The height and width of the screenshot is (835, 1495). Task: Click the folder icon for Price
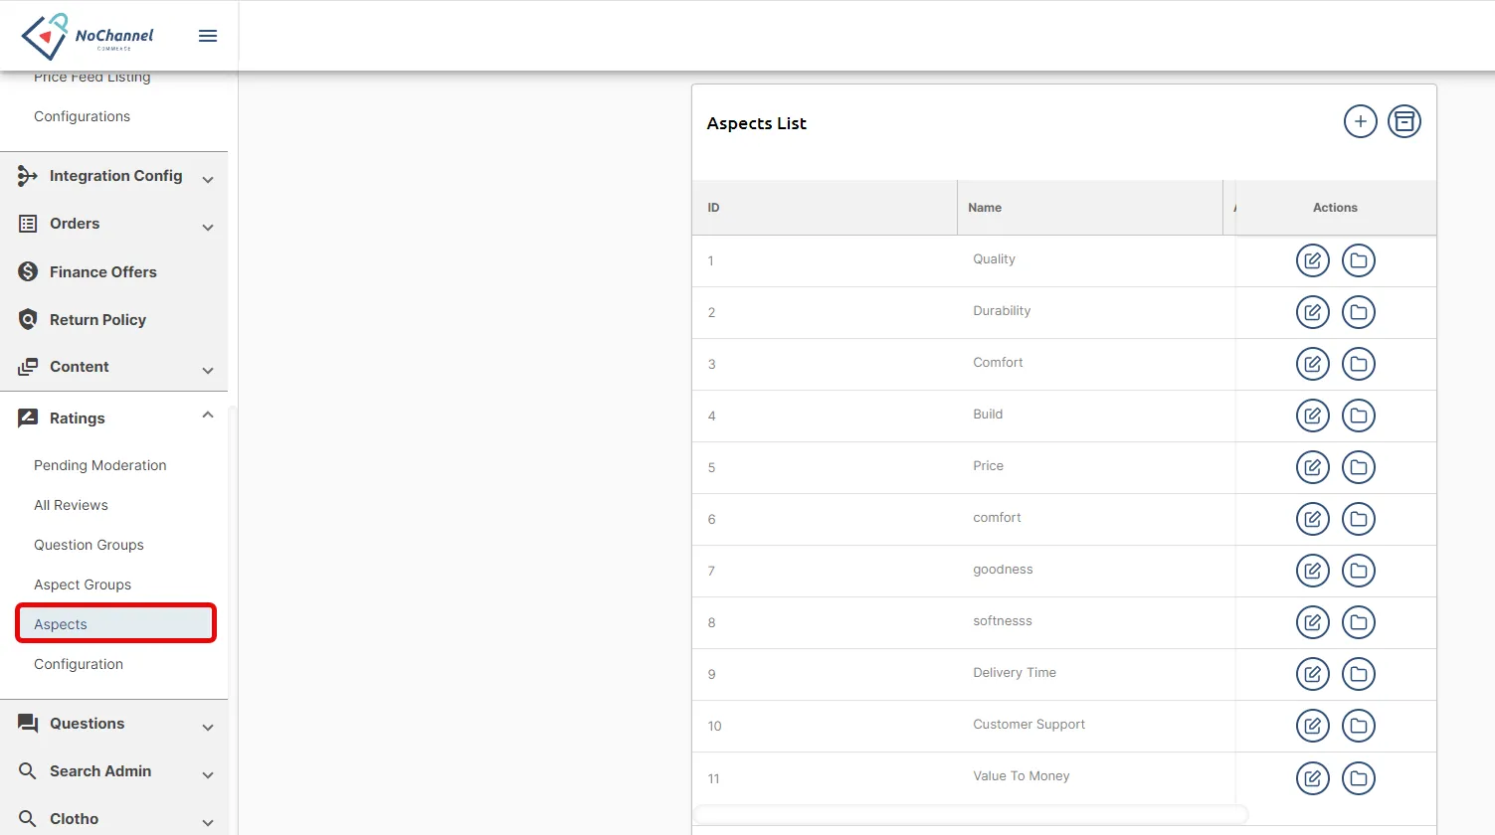point(1358,467)
